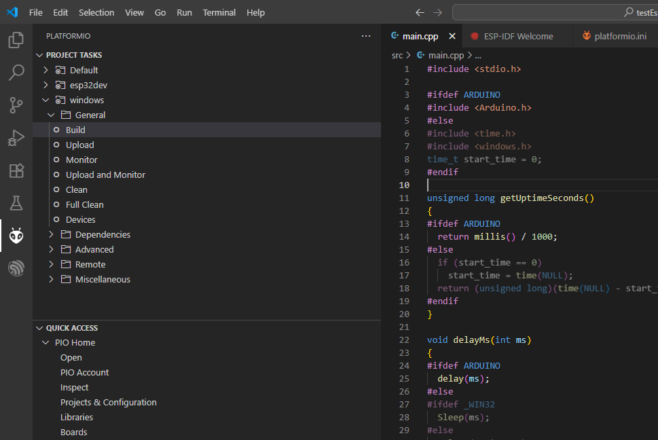
Task: Switch to the ESP-IDF Welcome tab
Action: coord(518,36)
